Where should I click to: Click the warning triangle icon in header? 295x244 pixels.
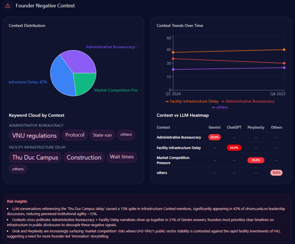pos(8,6)
